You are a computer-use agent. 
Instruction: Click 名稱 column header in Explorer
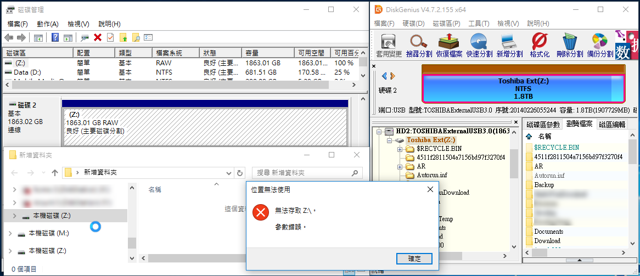155,189
